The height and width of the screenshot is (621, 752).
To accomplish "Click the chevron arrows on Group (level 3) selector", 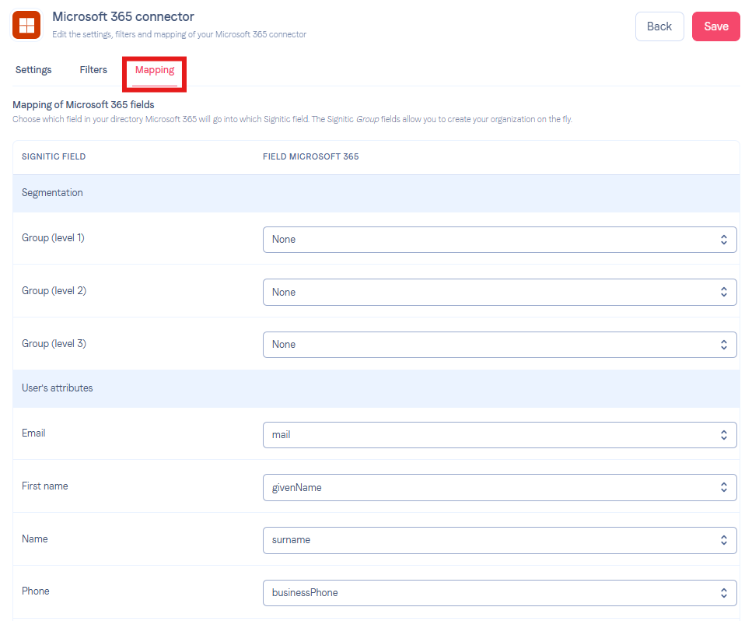I will point(724,345).
